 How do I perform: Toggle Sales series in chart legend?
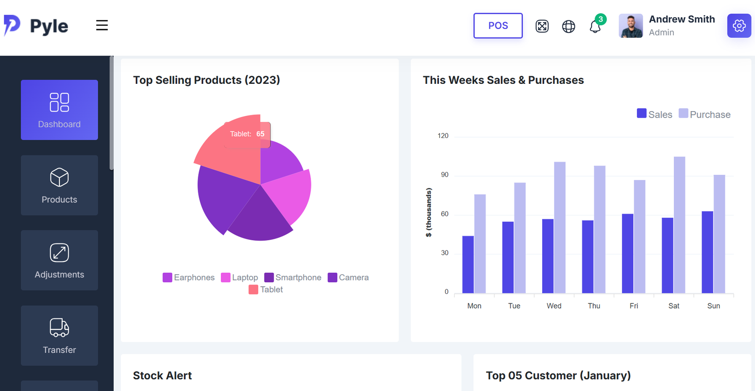pyautogui.click(x=654, y=114)
